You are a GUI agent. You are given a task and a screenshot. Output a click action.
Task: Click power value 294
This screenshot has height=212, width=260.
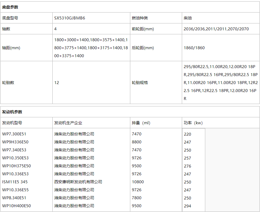pyautogui.click(x=187, y=206)
